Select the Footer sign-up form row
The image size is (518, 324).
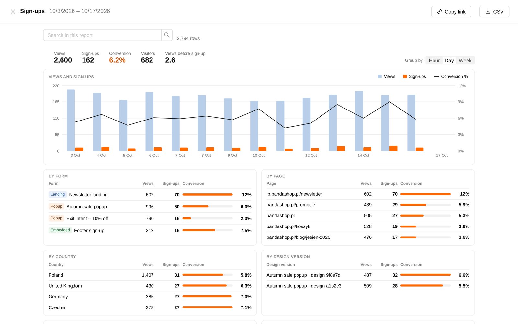[x=150, y=230]
